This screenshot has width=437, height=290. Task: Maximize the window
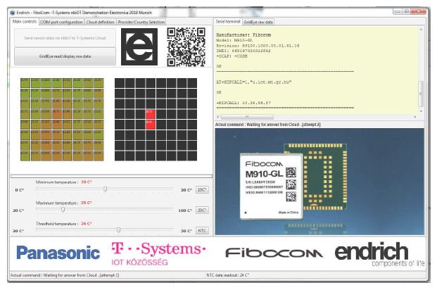[x=407, y=11]
